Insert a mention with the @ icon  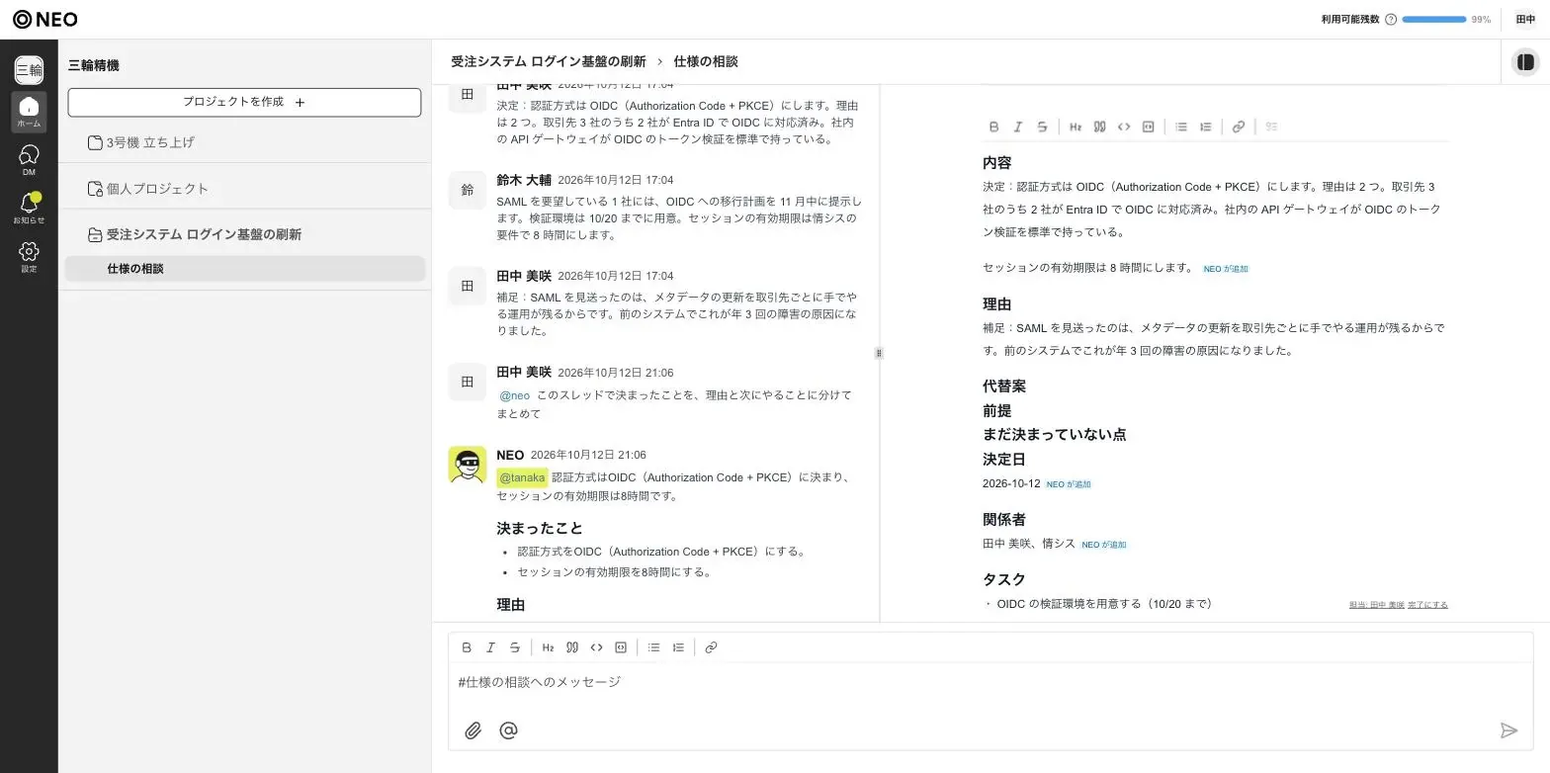(x=508, y=730)
